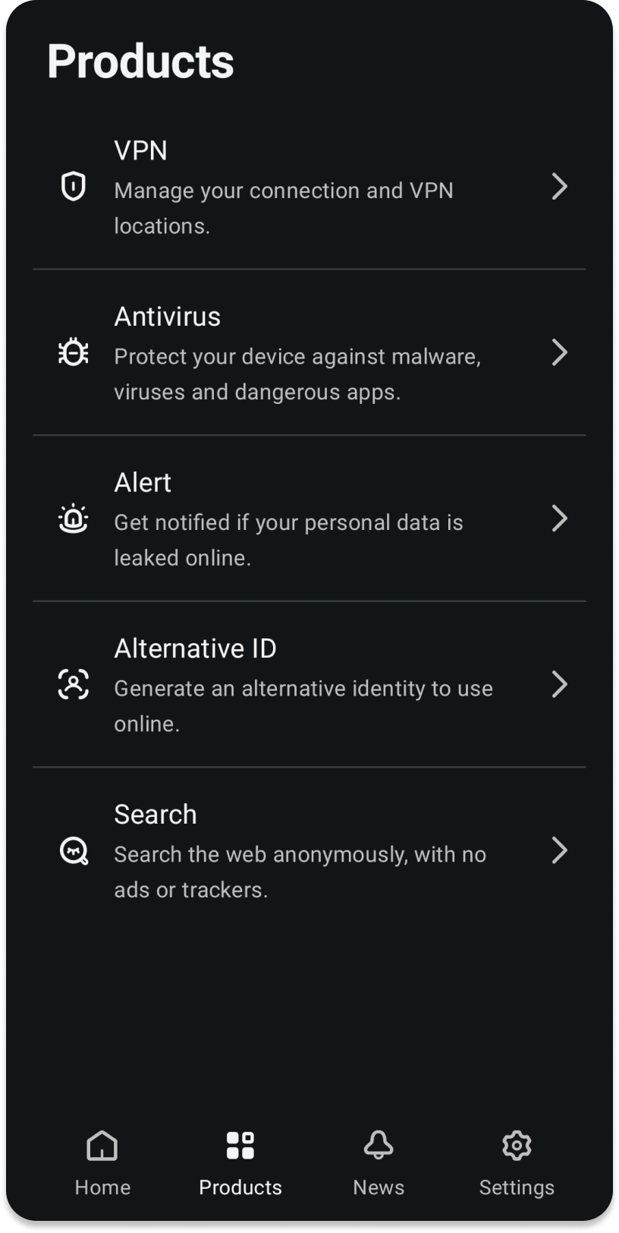The image size is (619, 1233).
Task: Tap the Settings gear icon
Action: (517, 1145)
